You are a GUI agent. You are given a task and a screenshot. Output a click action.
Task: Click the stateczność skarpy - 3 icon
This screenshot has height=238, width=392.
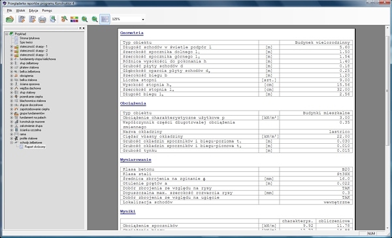[16, 55]
